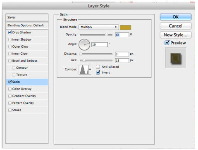Toggle the Preview checkbox
The image size is (198, 150).
pyautogui.click(x=167, y=43)
